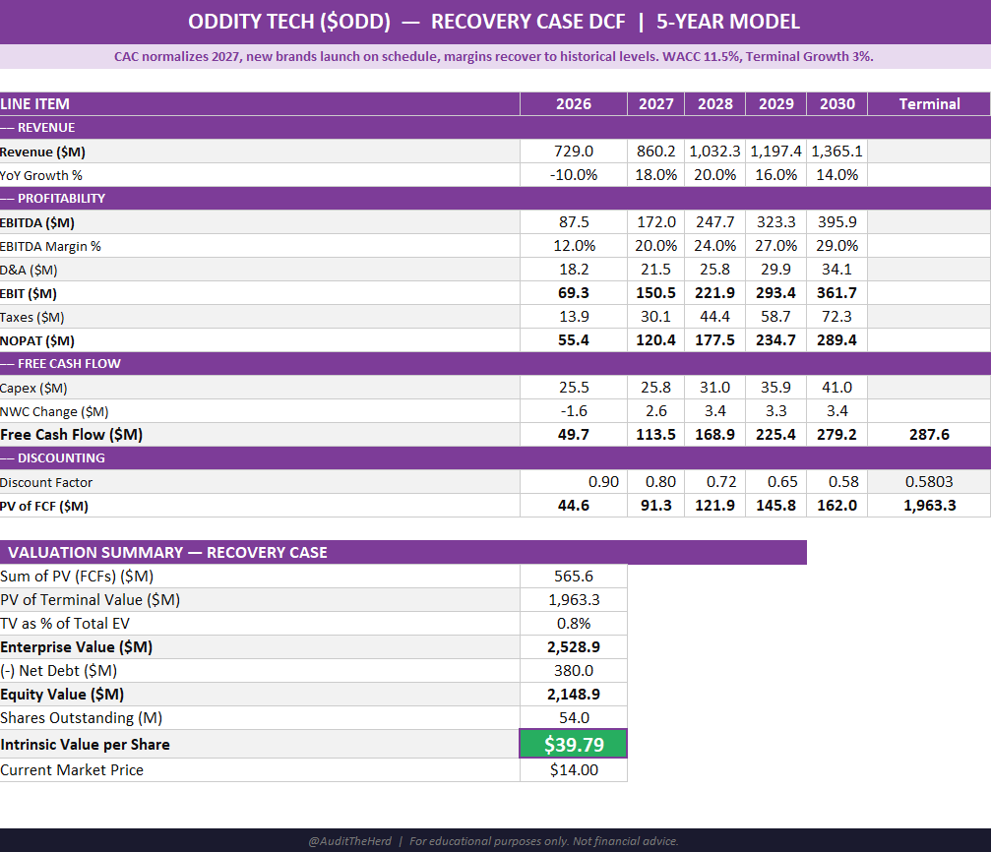The width and height of the screenshot is (991, 852).
Task: Click the 29.0% EBITDA margin cell
Action: point(836,246)
